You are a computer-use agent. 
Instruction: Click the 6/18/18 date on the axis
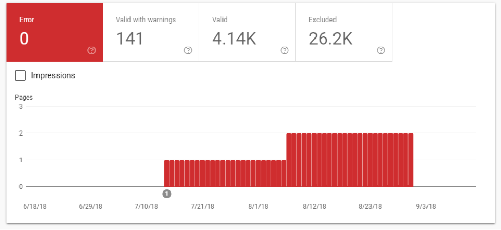click(34, 207)
